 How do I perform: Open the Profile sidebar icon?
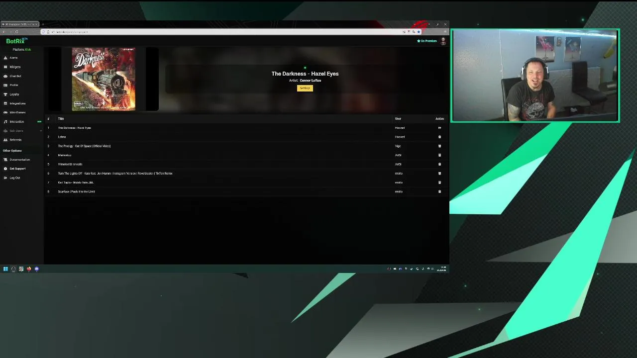[5, 85]
